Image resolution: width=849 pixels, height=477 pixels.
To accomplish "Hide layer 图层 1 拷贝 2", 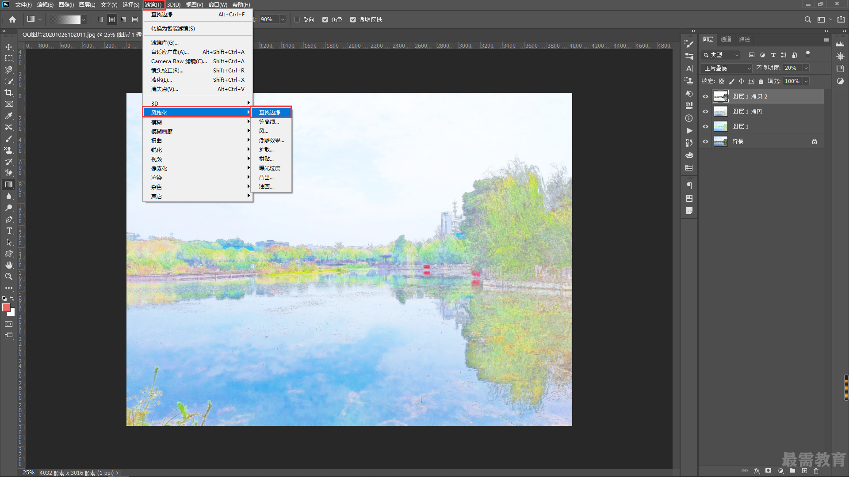I will [706, 96].
